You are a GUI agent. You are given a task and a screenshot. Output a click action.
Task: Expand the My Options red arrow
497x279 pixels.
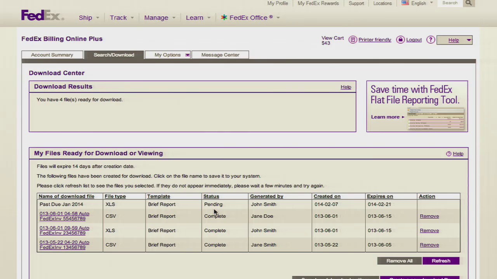pos(188,55)
